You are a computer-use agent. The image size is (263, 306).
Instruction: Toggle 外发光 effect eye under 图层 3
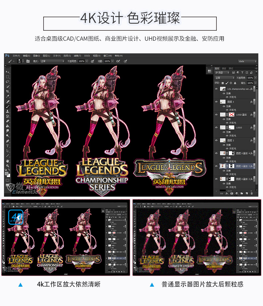pyautogui.click(x=227, y=110)
